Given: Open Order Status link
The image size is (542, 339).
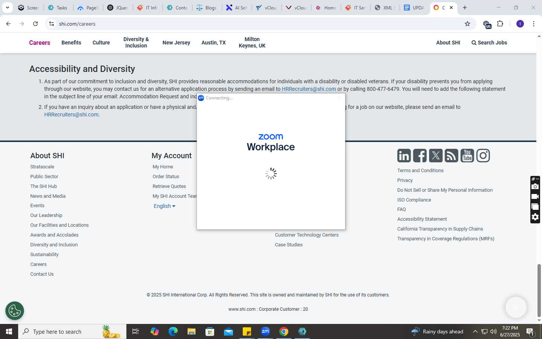Looking at the screenshot, I should click(166, 177).
